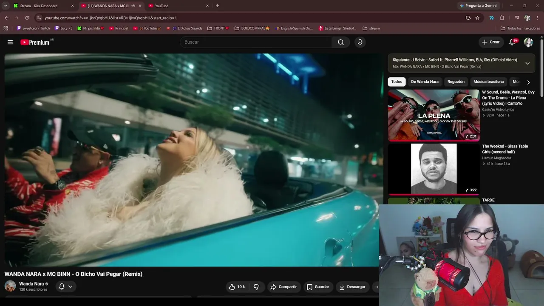
Task: Open Wanda Nara channel avatar
Action: pos(10,286)
